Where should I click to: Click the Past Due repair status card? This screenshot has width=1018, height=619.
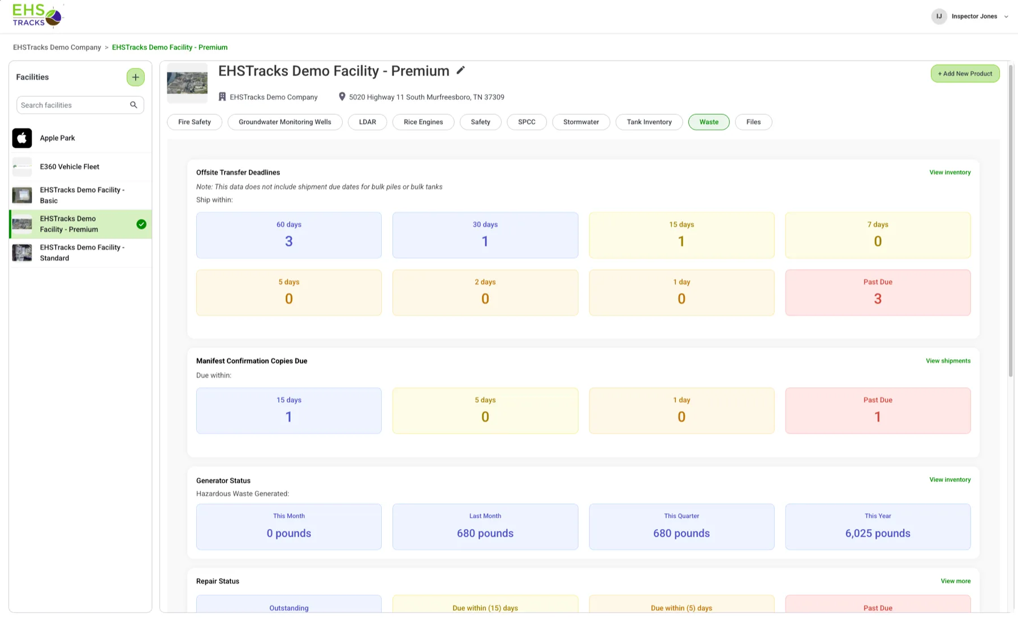coord(878,604)
